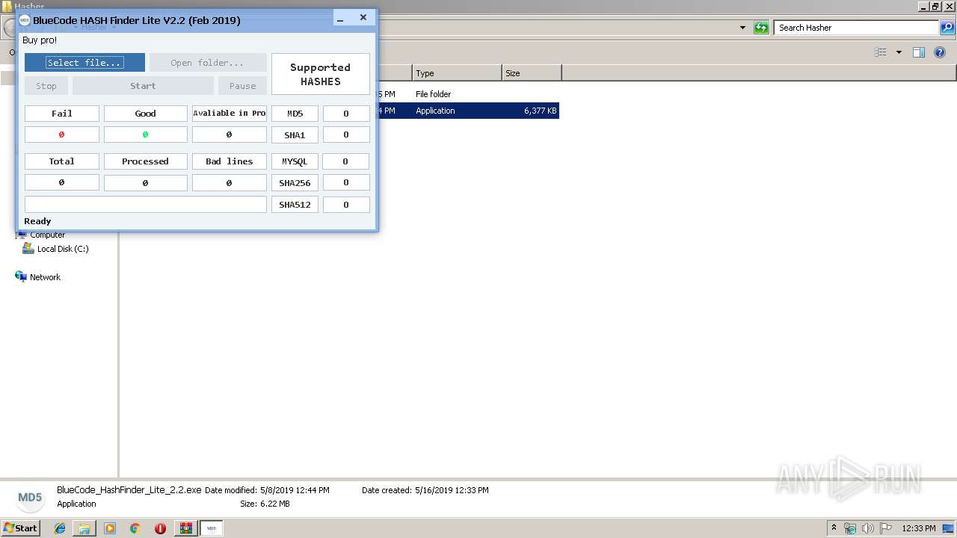Open Windows Media Player from the taskbar
This screenshot has width=957, height=538.
coord(110,528)
